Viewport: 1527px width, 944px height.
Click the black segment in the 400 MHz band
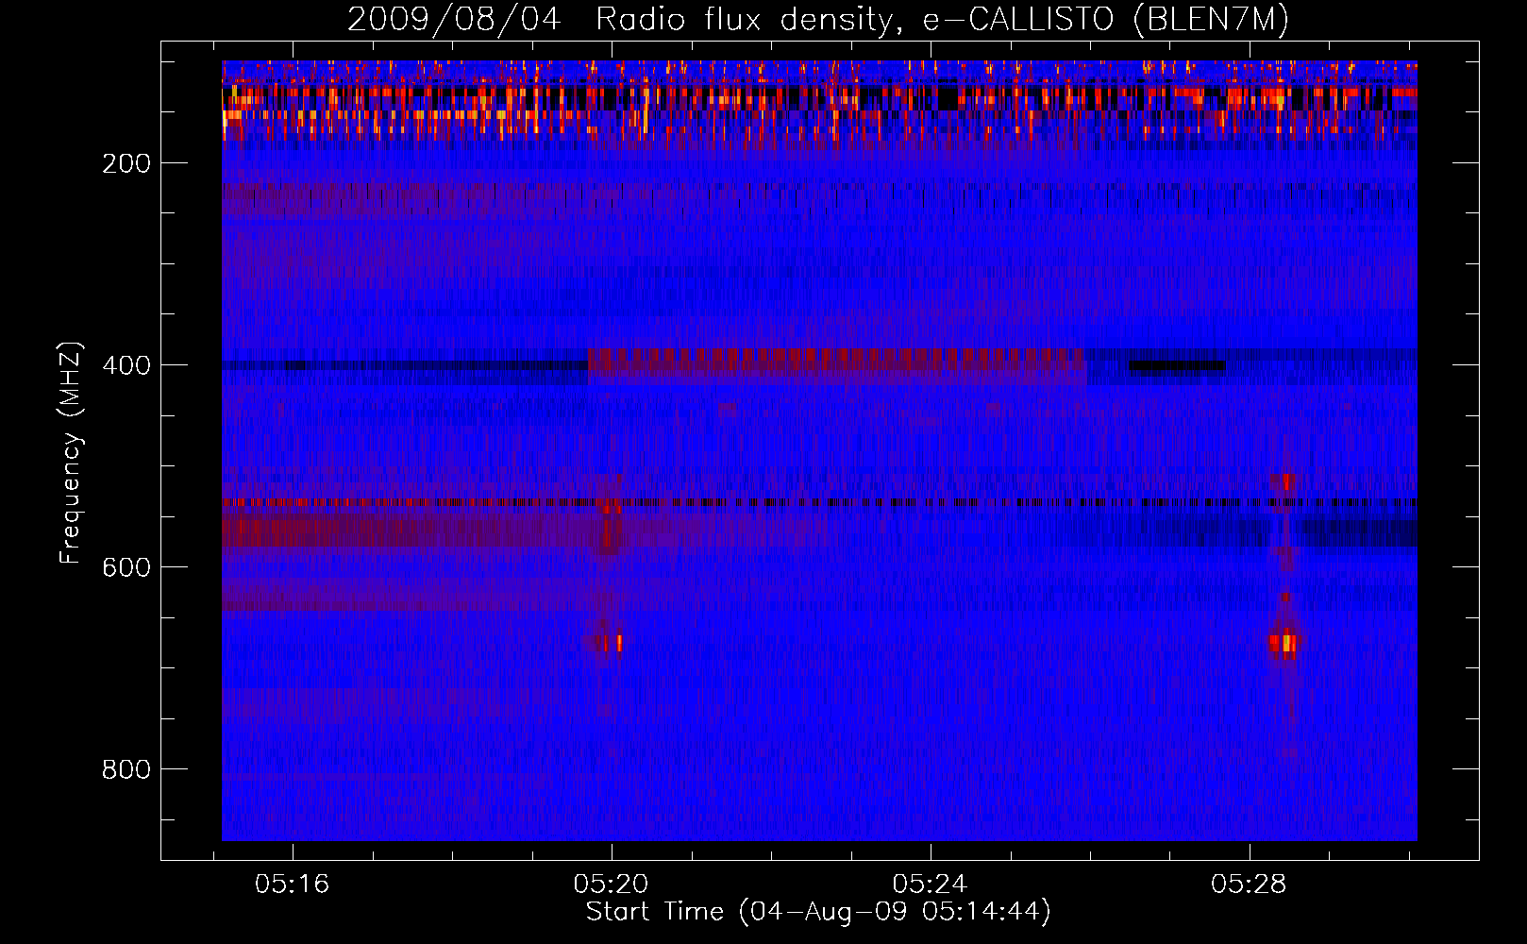tap(1177, 364)
